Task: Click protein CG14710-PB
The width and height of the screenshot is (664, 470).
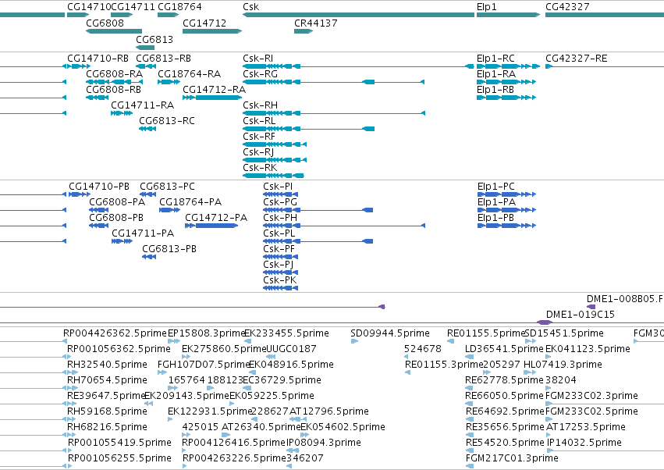Action: click(99, 187)
